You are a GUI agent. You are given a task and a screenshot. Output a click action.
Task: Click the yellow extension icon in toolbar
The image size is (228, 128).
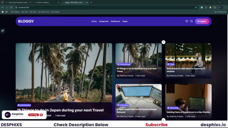(211, 7)
